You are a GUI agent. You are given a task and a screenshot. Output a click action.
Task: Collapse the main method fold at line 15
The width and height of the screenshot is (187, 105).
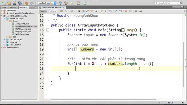point(48,30)
